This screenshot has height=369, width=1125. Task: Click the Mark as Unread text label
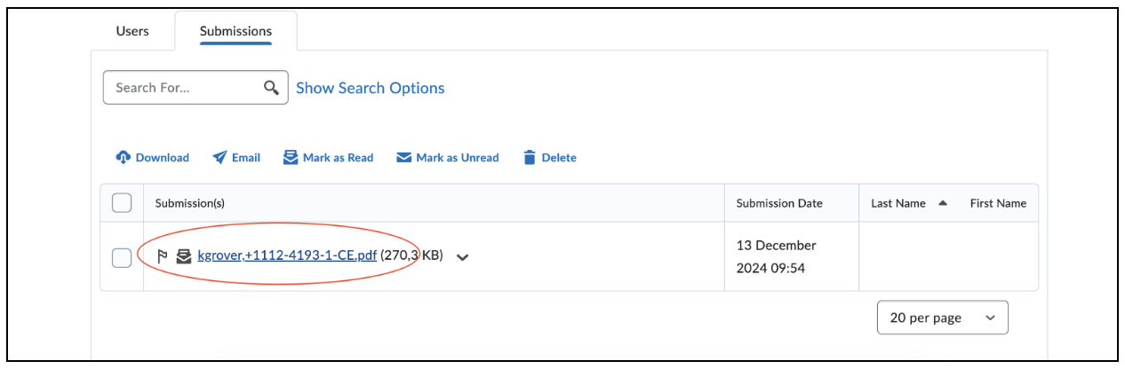click(x=458, y=157)
